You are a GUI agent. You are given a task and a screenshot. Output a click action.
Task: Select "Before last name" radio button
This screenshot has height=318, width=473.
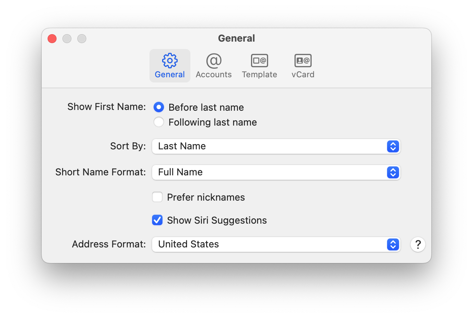(159, 107)
